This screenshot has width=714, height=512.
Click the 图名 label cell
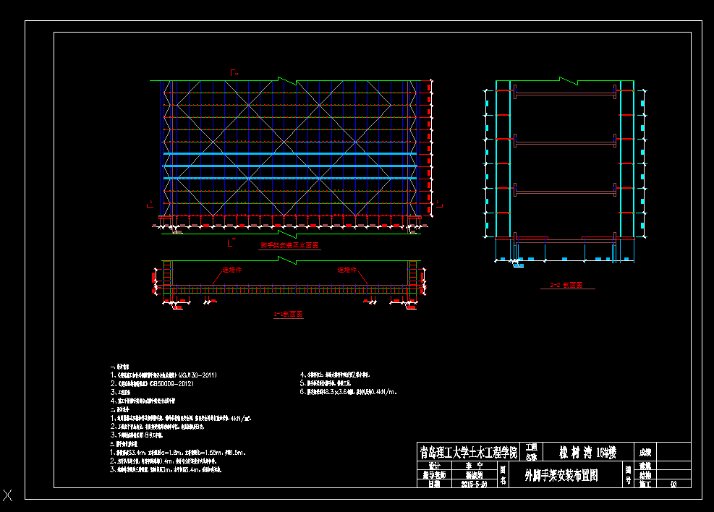click(x=503, y=474)
